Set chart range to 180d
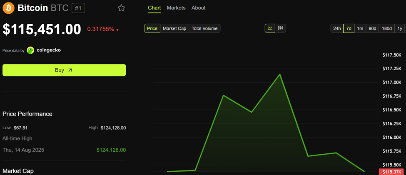Viewport: 406px width, 175px height. [387, 28]
